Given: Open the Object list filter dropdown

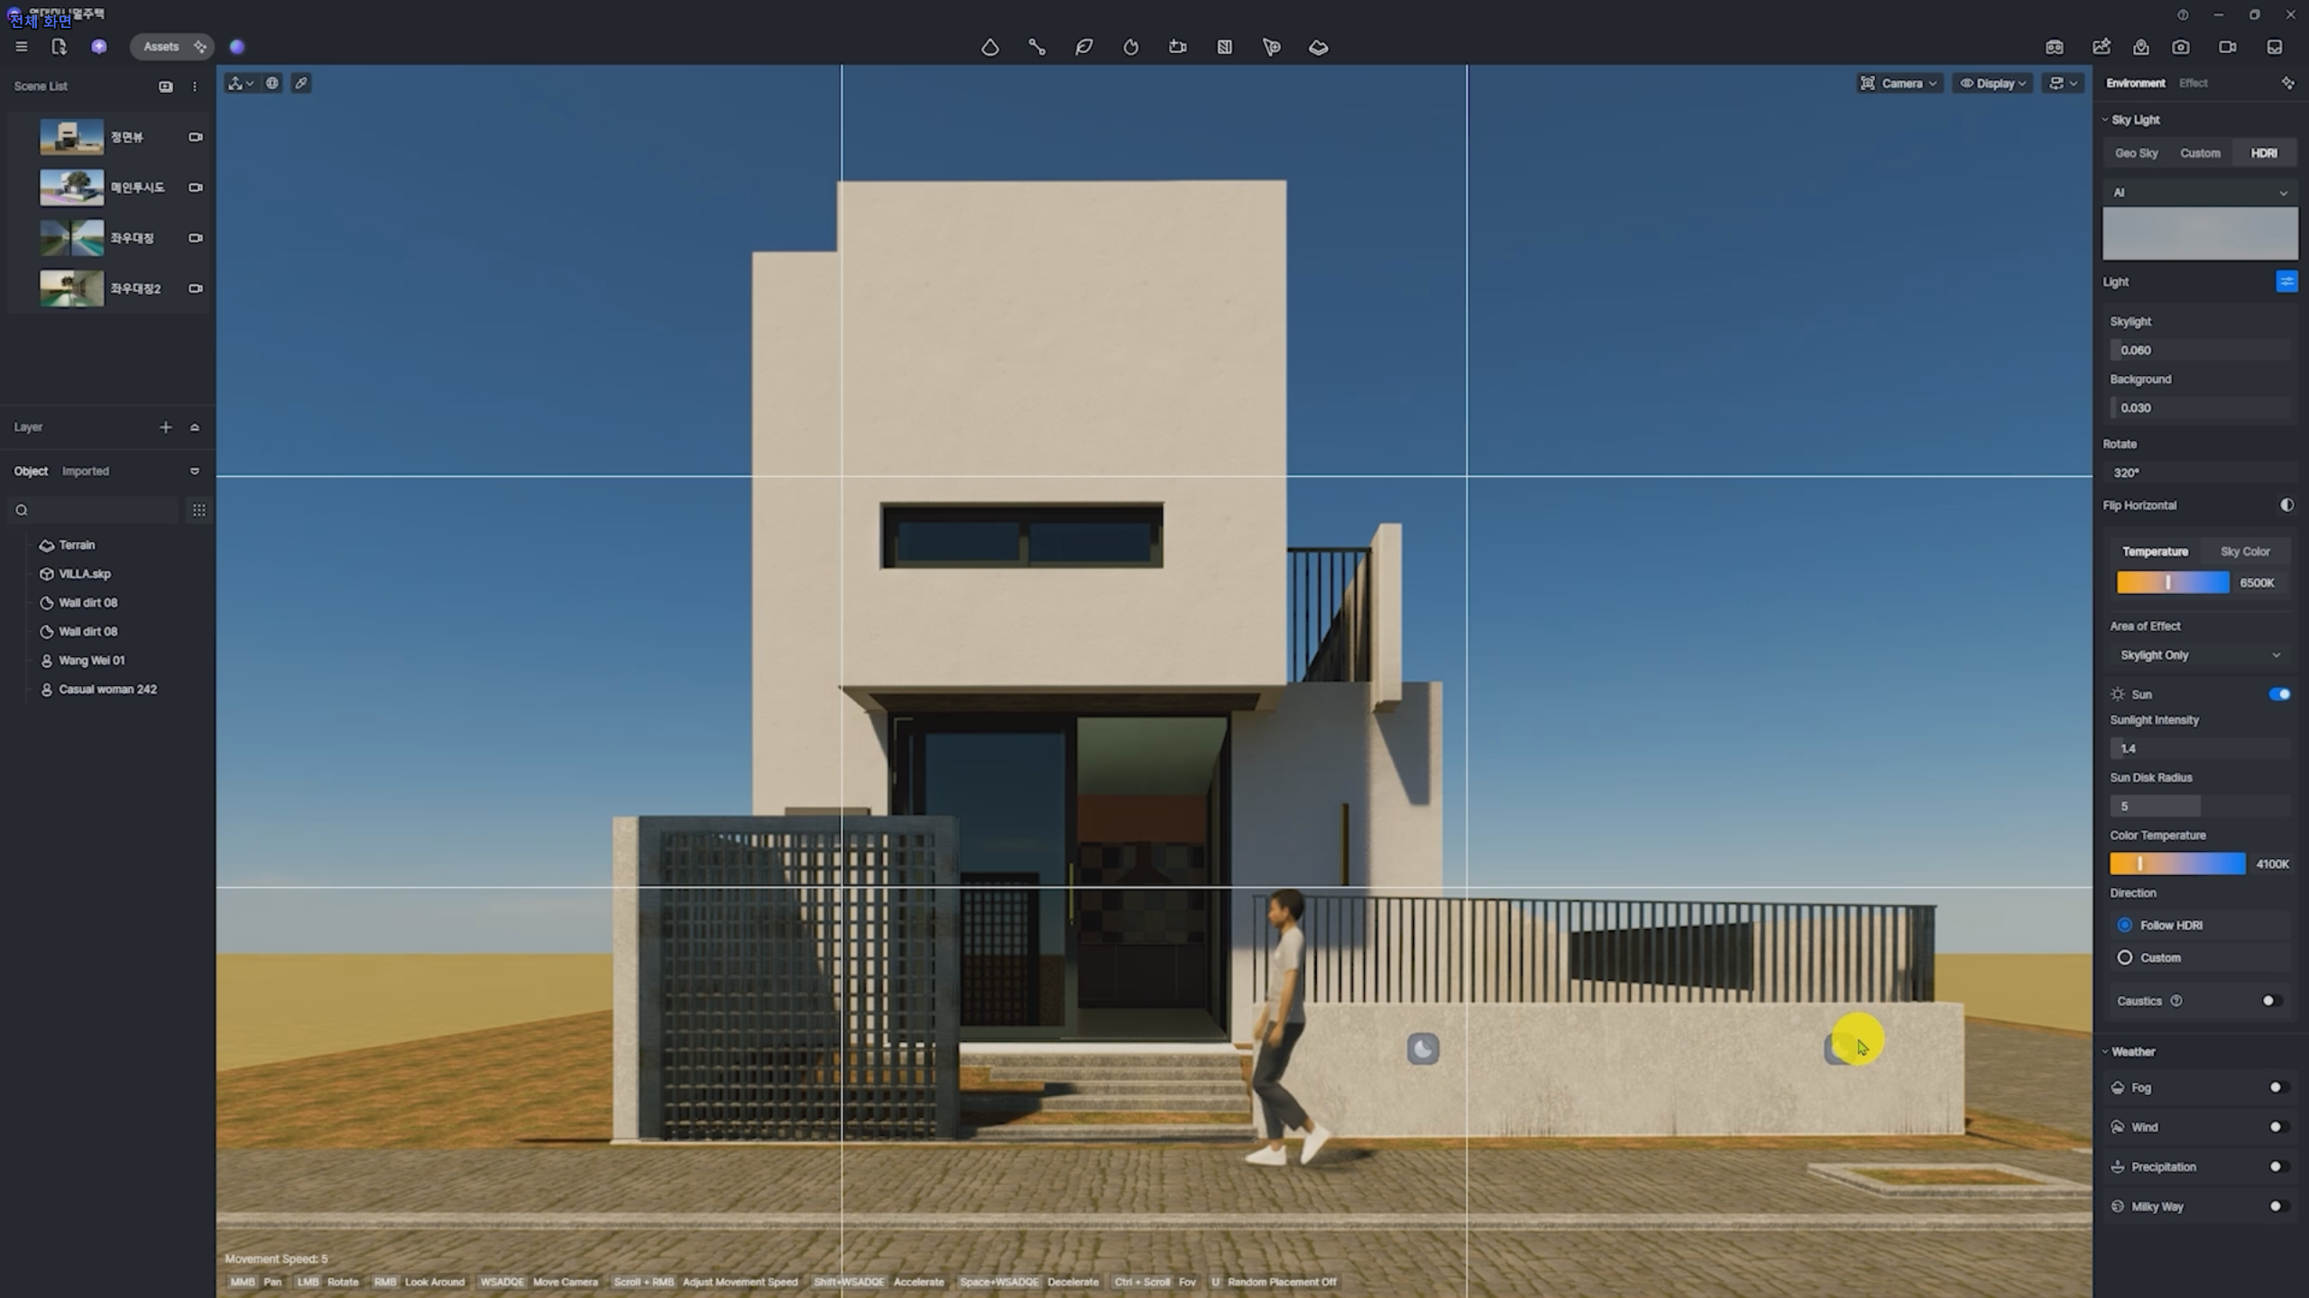Looking at the screenshot, I should (x=195, y=471).
